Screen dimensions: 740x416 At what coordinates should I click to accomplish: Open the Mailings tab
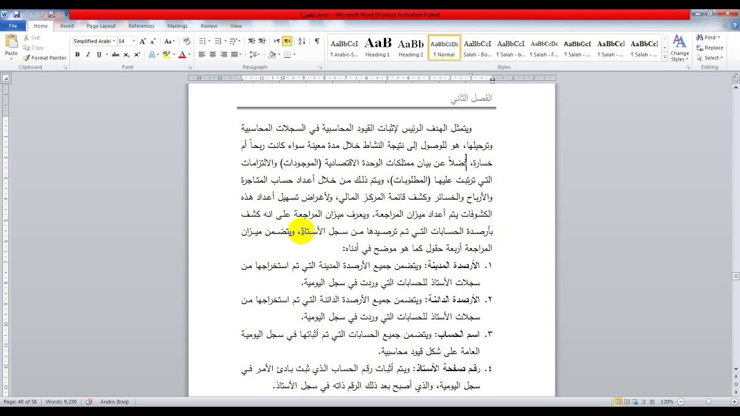point(177,26)
